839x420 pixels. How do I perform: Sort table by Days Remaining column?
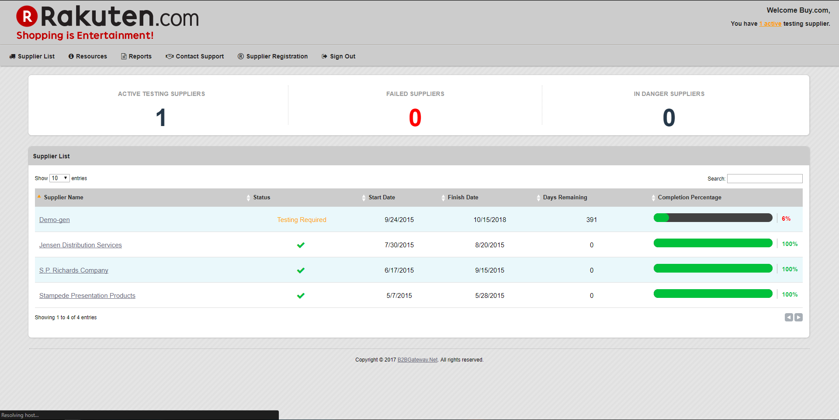point(592,198)
